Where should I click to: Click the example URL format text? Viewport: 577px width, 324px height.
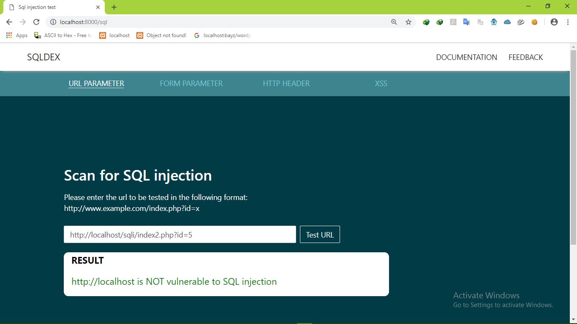coord(132,208)
